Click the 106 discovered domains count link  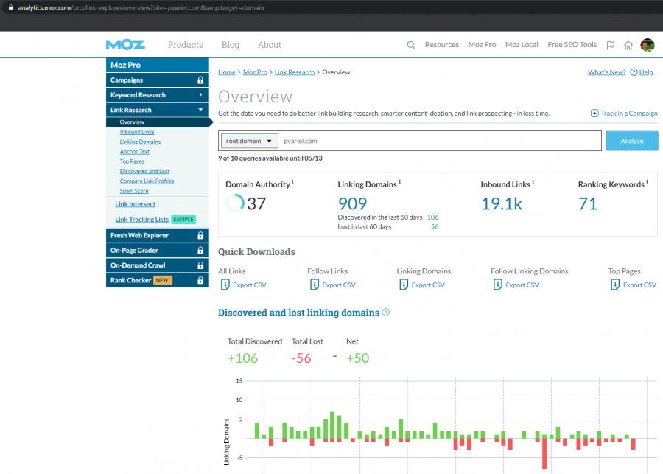(432, 217)
